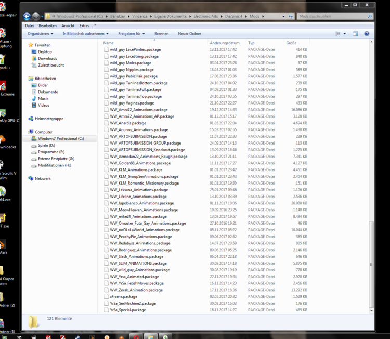Select file WW_Anarcis.package
Image resolution: width=390 pixels, height=339 pixels.
click(128, 123)
